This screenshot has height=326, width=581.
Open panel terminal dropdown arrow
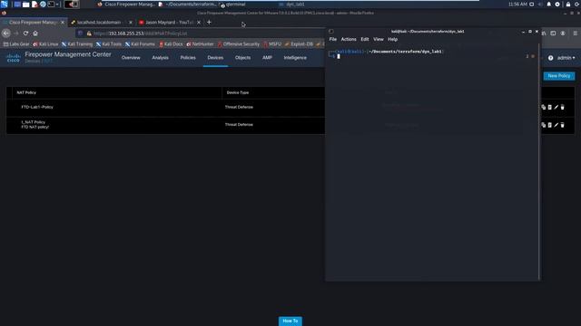tap(57, 5)
